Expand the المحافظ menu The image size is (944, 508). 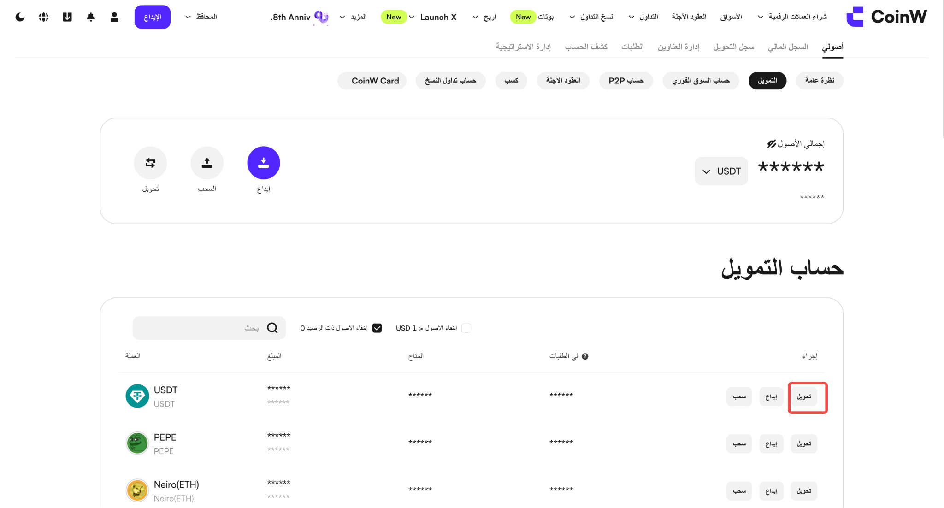(x=201, y=17)
